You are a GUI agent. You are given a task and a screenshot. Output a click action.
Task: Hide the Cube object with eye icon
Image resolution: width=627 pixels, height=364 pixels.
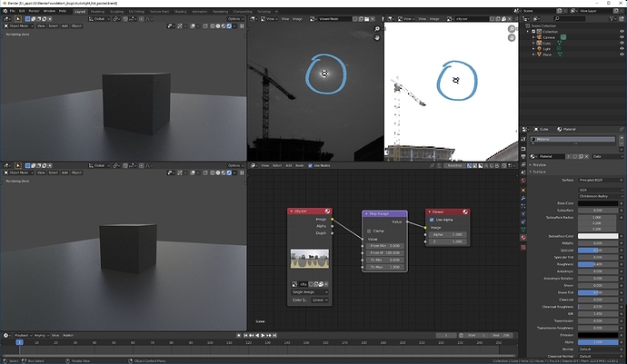coord(622,44)
